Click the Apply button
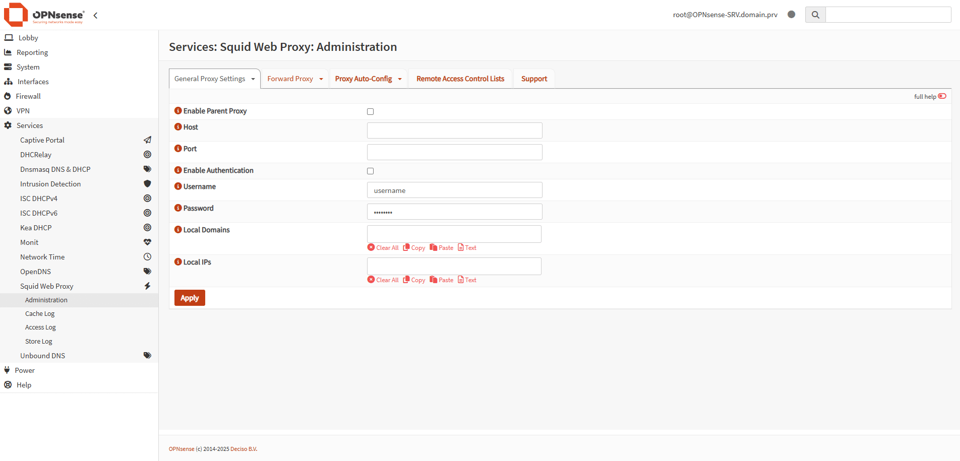This screenshot has width=960, height=461. point(190,298)
